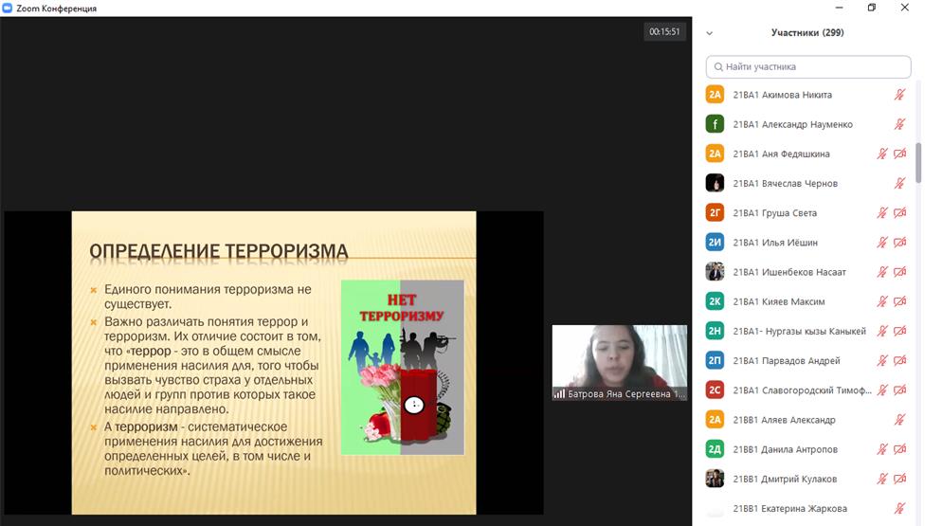
Task: Click muted mic icon for Нургазы кызы Каныкей
Action: (882, 331)
